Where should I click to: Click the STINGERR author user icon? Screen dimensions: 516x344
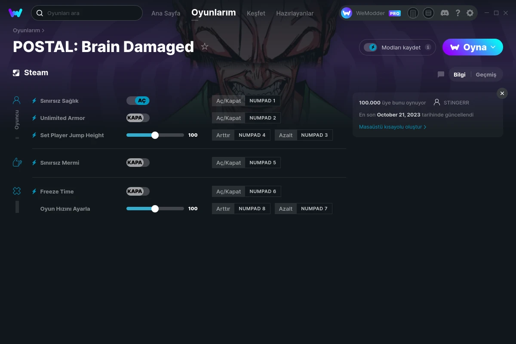437,102
